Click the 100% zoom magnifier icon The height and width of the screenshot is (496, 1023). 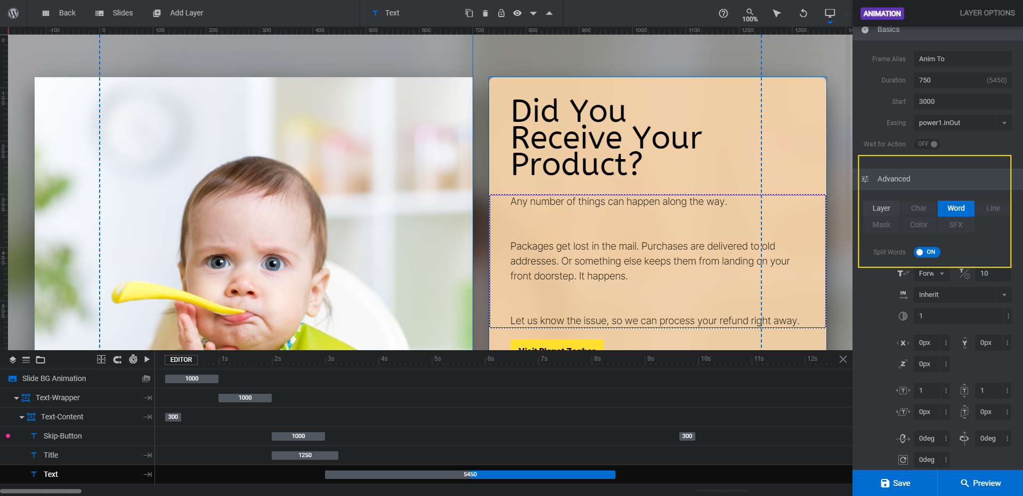click(x=750, y=14)
